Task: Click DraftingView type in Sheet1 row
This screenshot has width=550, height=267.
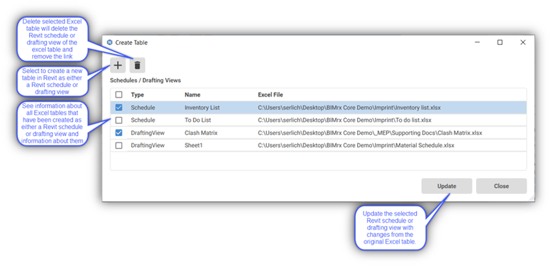Action: coord(148,145)
